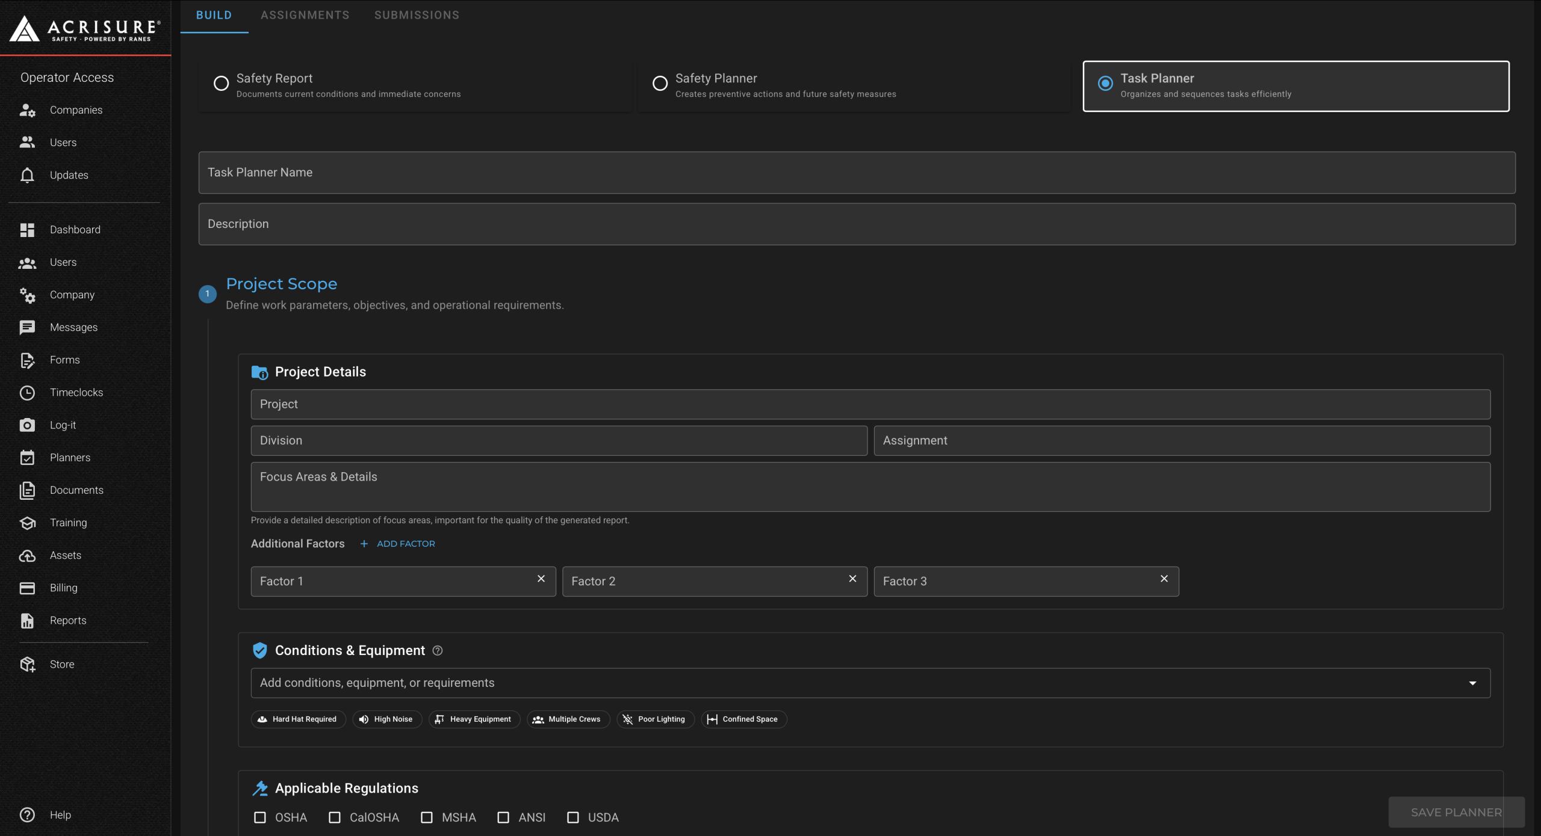Add the Heavy Equipment chip

click(474, 719)
